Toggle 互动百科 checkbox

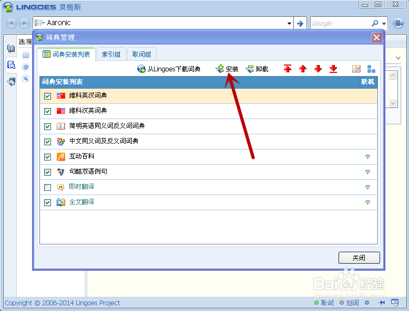(47, 157)
